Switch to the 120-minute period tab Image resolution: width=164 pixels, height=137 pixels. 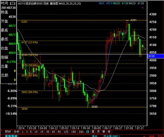(66, 132)
